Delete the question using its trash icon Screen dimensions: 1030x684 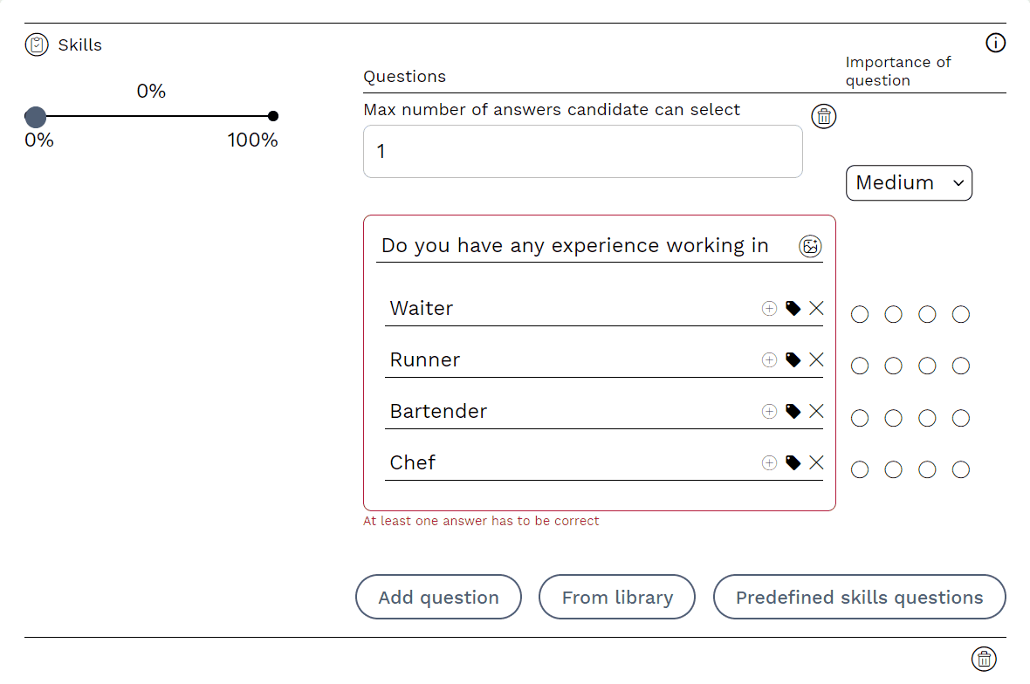click(823, 116)
